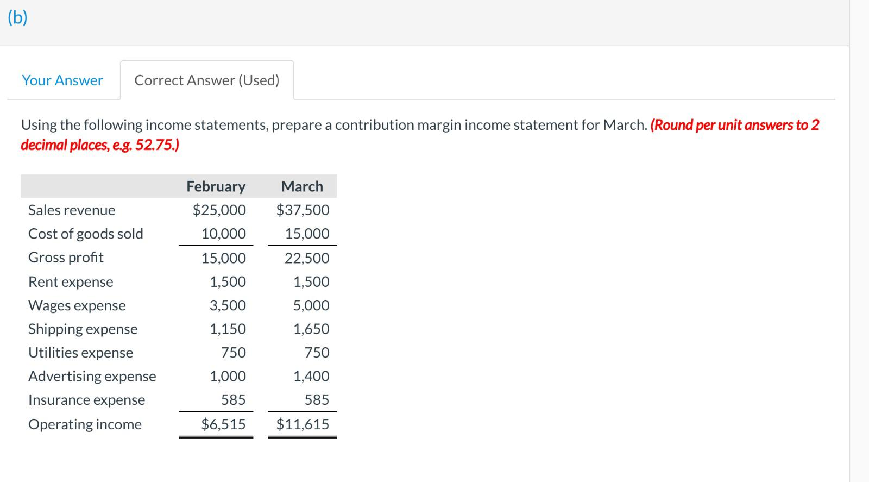Click February cost of goods 10,000
The height and width of the screenshot is (482, 869).
(x=224, y=234)
